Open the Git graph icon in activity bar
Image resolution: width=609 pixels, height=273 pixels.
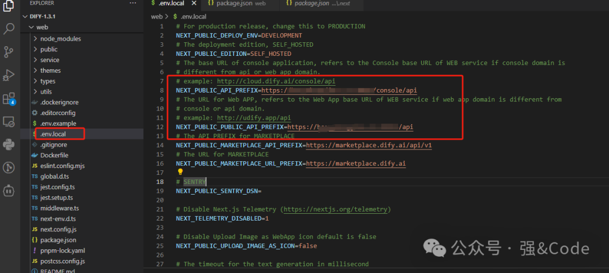[8, 168]
